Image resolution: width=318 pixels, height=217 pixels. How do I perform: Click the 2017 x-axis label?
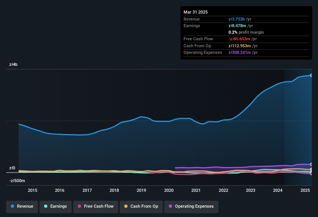click(x=87, y=190)
